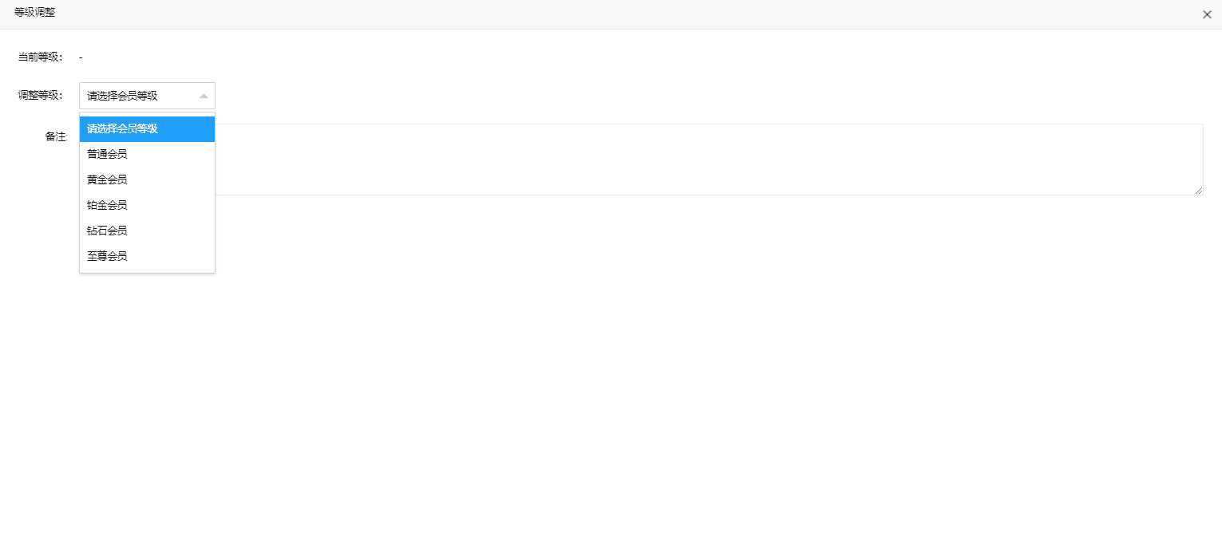Viewport: 1222px width, 556px height.
Task: Click blank dialog area below the remarks box
Action: point(639,359)
